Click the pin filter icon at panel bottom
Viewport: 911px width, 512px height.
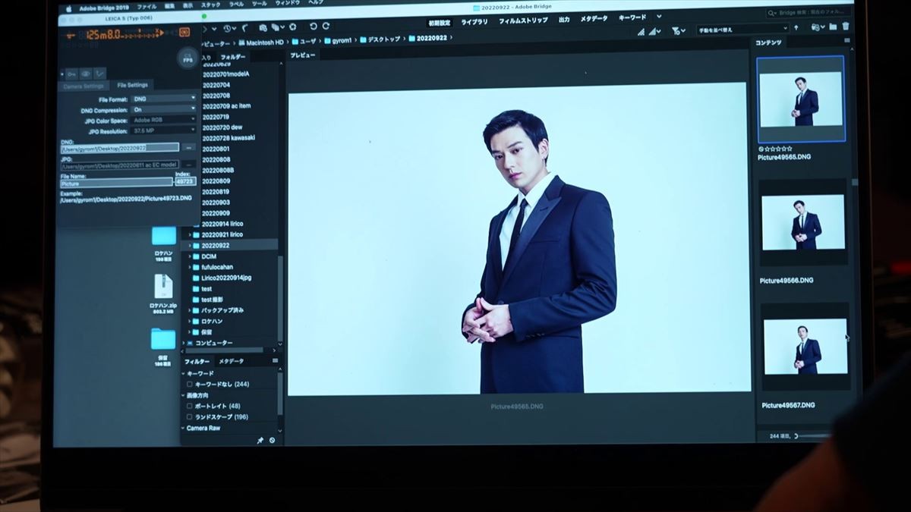260,441
